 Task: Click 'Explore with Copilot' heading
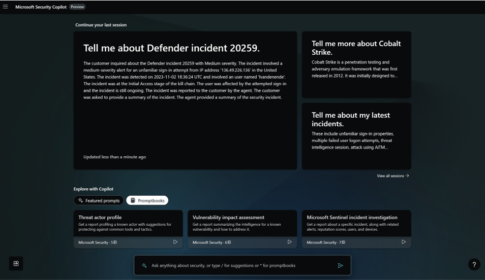tap(94, 189)
